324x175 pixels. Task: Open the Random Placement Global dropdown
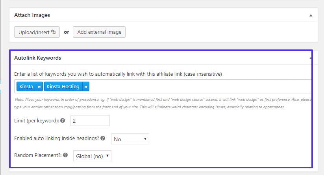[x=92, y=156]
